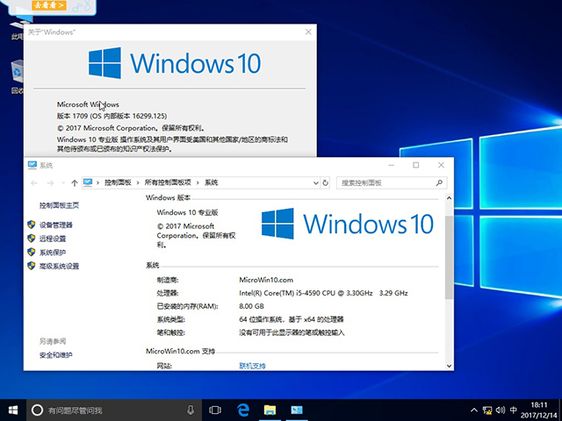Image resolution: width=562 pixels, height=421 pixels.
Task: Maximize the System window
Action: [x=415, y=165]
